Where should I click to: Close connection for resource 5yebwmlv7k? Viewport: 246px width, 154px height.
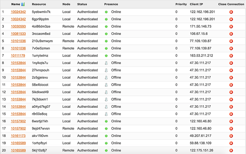coord(231,12)
